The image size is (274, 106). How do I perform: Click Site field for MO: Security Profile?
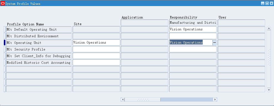[x=96, y=49]
